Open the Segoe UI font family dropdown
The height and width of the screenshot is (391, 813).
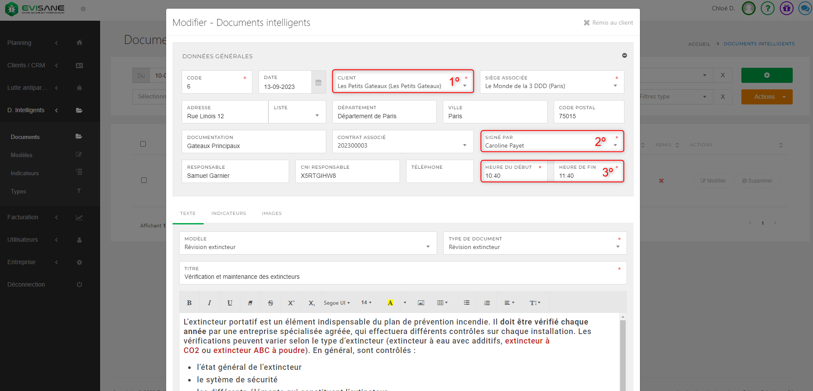click(337, 303)
